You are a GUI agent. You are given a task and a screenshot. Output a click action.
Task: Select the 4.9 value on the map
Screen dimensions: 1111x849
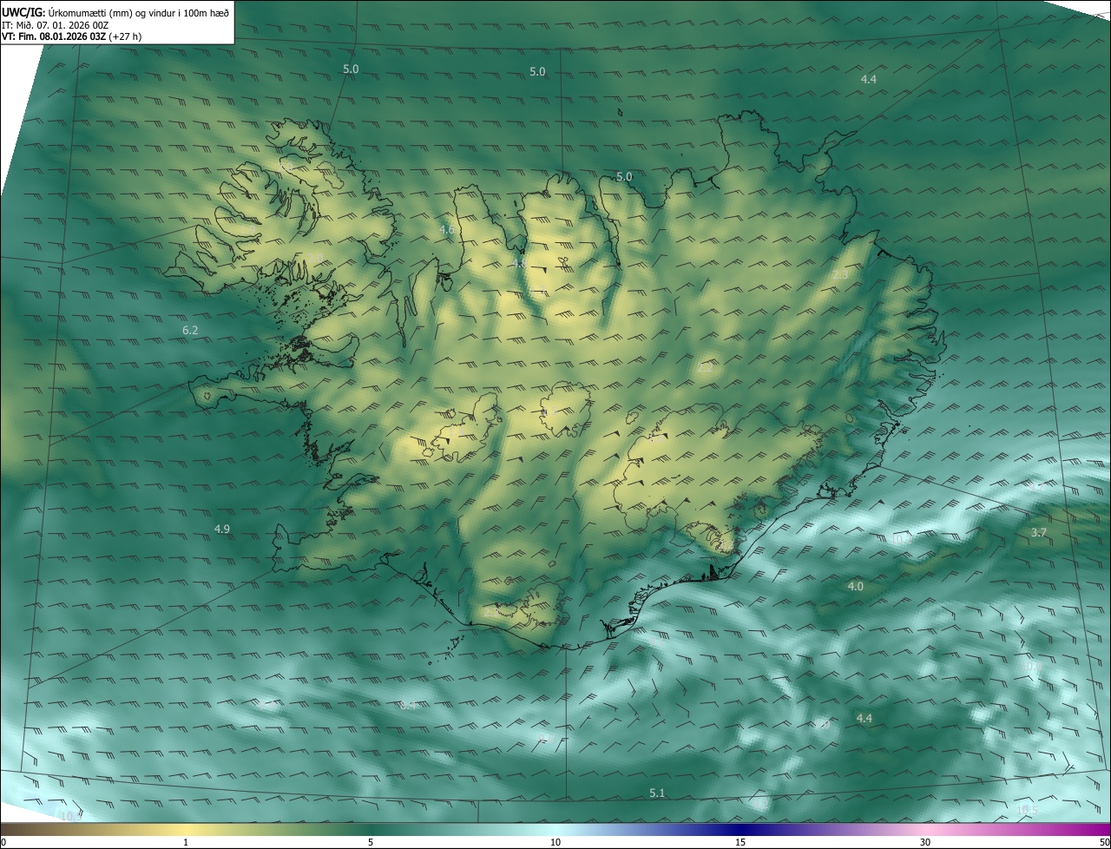(x=222, y=529)
